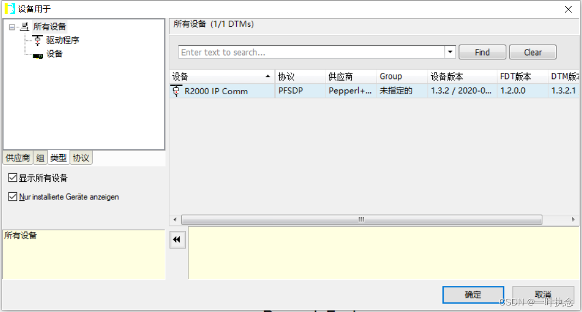Image resolution: width=582 pixels, height=312 pixels.
Task: Cancel with the 取消 button
Action: click(543, 295)
